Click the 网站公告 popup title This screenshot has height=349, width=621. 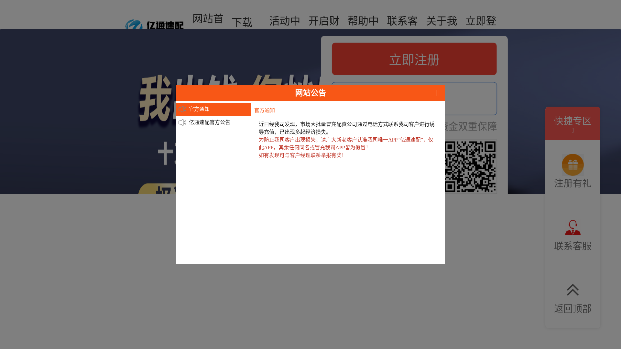[310, 93]
